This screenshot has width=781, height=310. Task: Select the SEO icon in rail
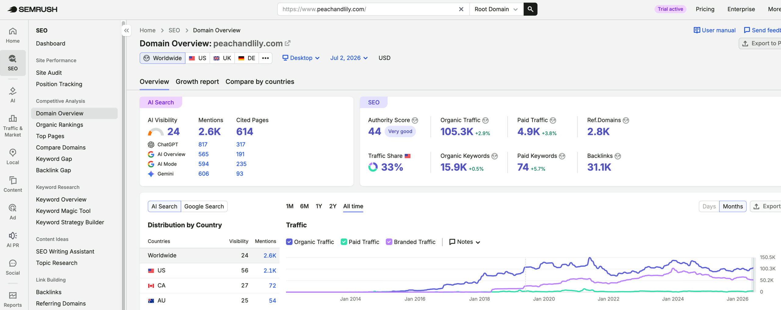[x=13, y=63]
